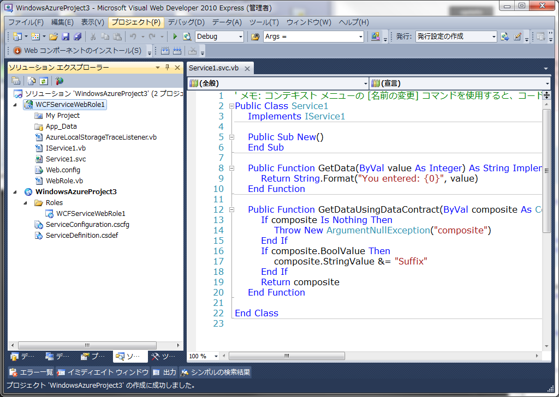This screenshot has height=397, width=559.
Task: Click the Paste clipboard icon
Action: pos(117,37)
